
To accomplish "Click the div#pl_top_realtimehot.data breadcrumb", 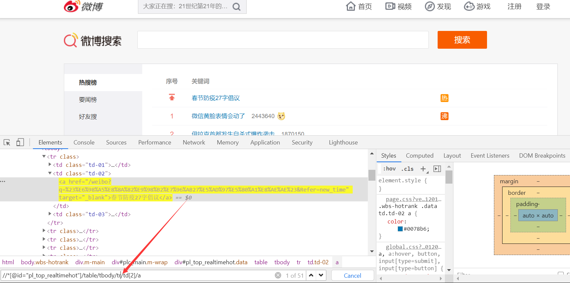I will 211,262.
